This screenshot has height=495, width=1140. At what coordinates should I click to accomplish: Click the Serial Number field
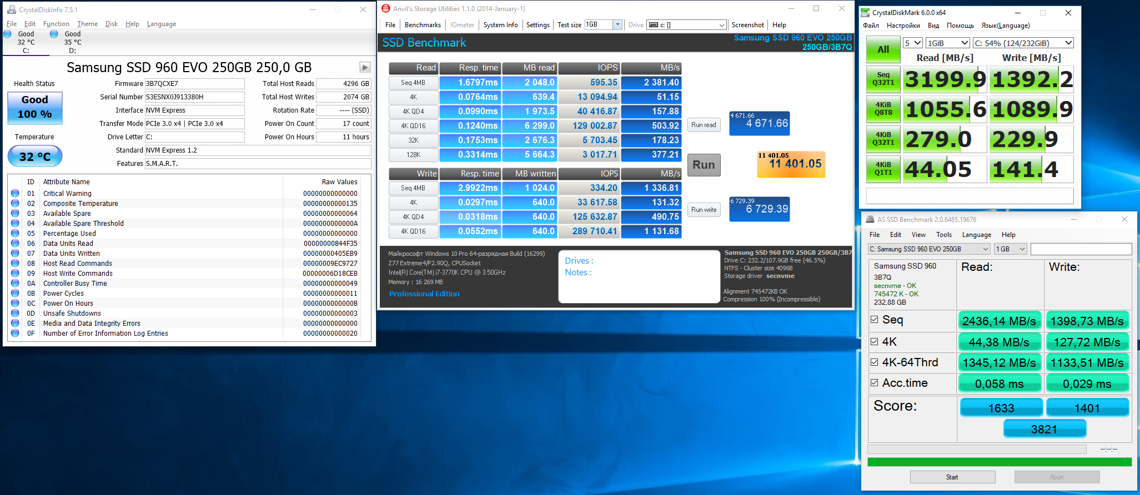(194, 97)
